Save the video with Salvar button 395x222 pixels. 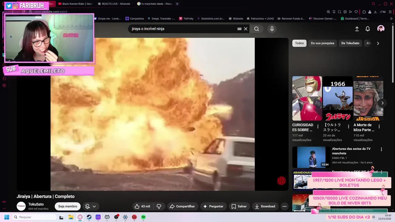click(239, 206)
